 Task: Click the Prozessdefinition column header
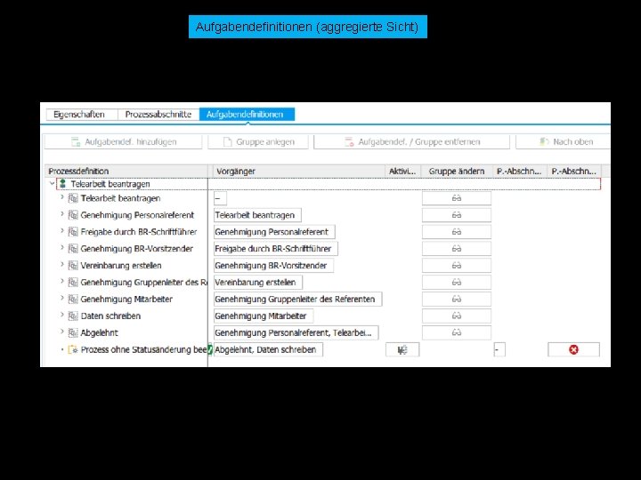126,171
